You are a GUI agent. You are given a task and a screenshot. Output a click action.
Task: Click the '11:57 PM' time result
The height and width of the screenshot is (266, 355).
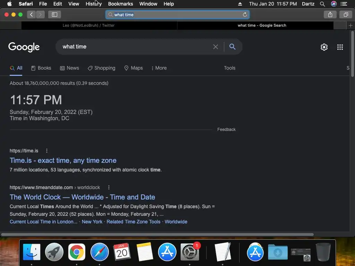click(x=36, y=100)
